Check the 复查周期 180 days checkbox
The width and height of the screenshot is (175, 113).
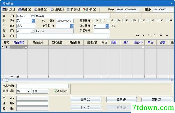click(148, 21)
